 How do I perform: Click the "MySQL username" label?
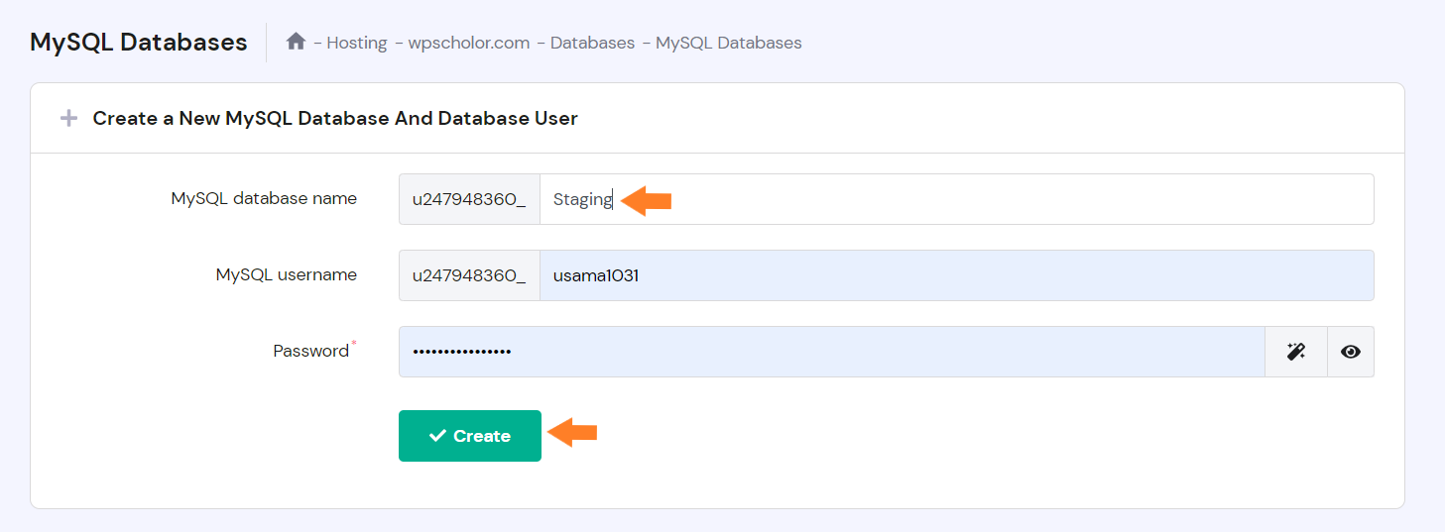point(287,274)
